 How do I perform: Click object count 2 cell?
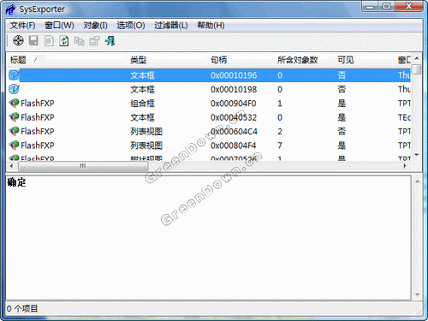[280, 131]
